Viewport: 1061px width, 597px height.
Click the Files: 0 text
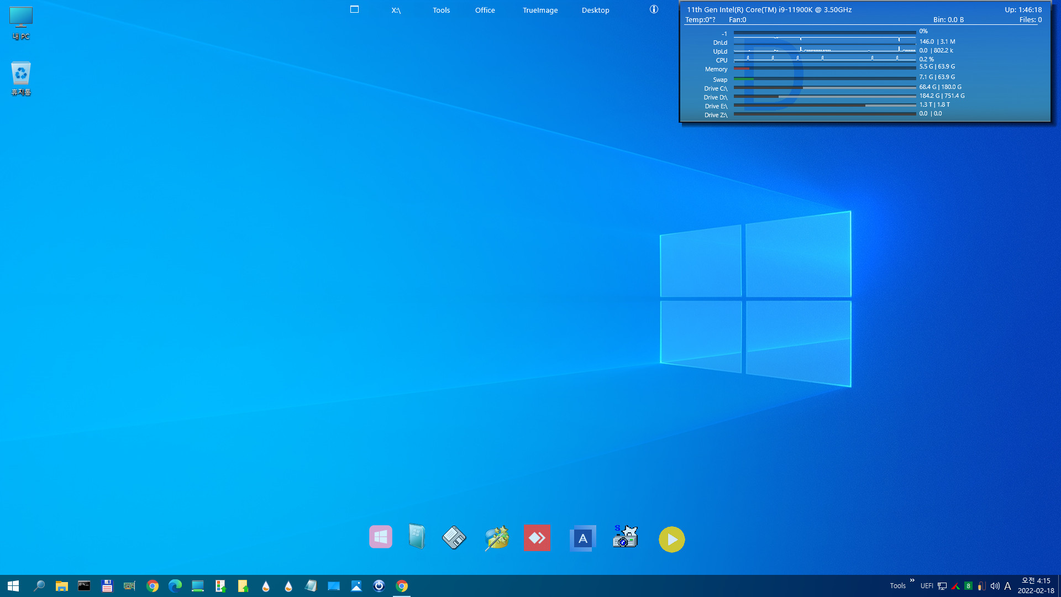coord(1031,20)
